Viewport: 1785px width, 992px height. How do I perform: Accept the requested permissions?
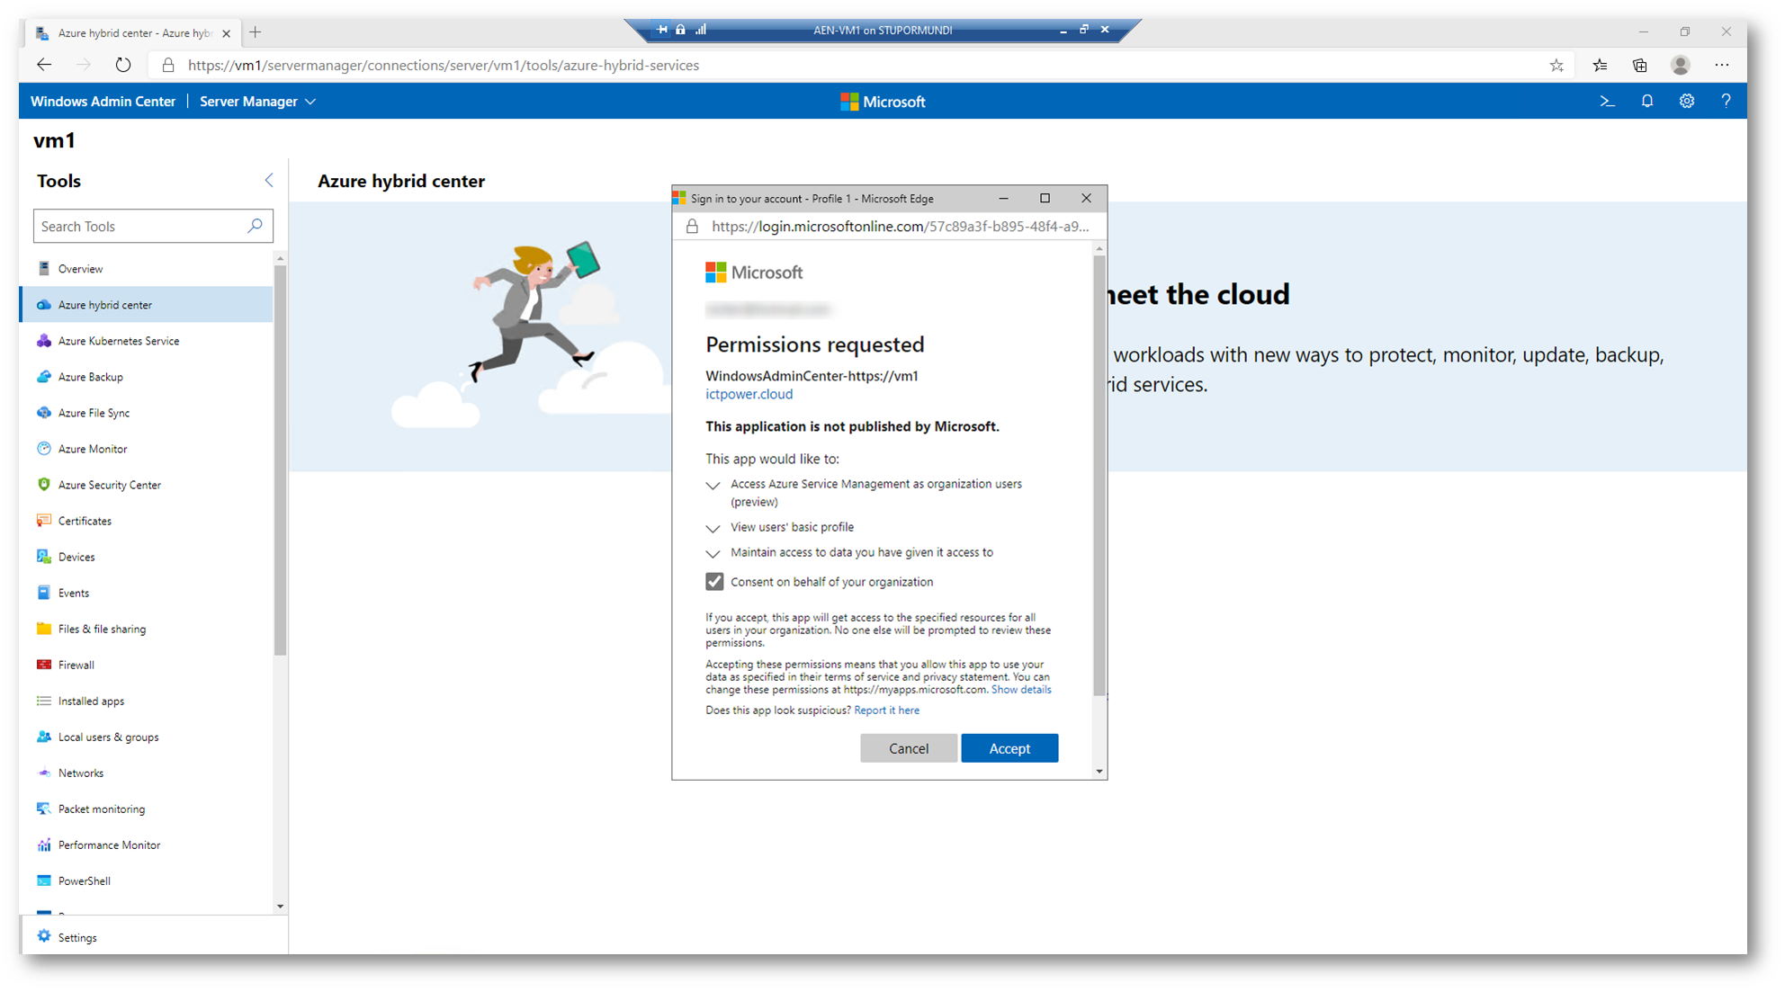click(x=1009, y=748)
